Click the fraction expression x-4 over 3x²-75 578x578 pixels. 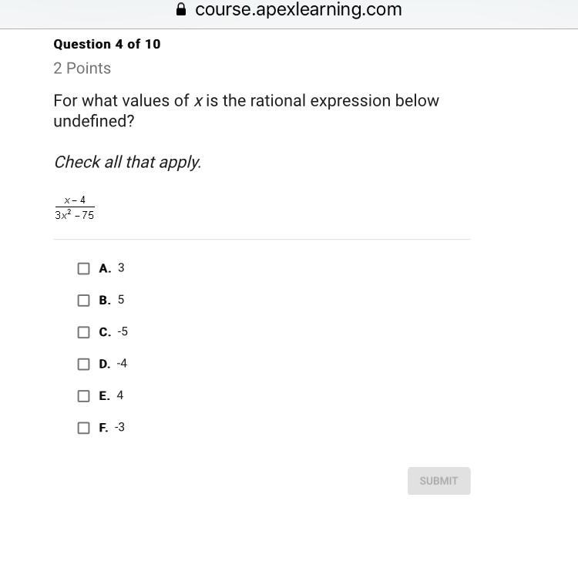(75, 207)
